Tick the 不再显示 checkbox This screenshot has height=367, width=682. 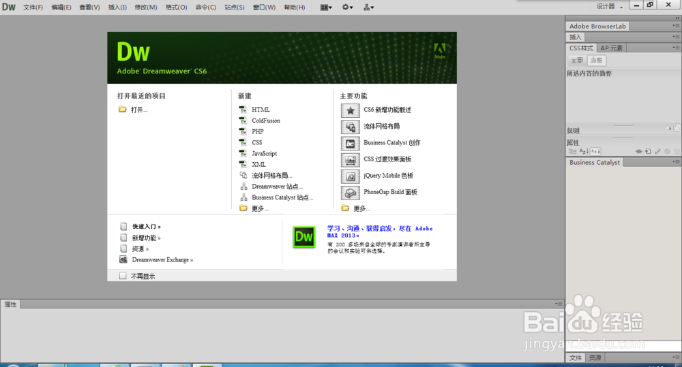[x=123, y=276]
